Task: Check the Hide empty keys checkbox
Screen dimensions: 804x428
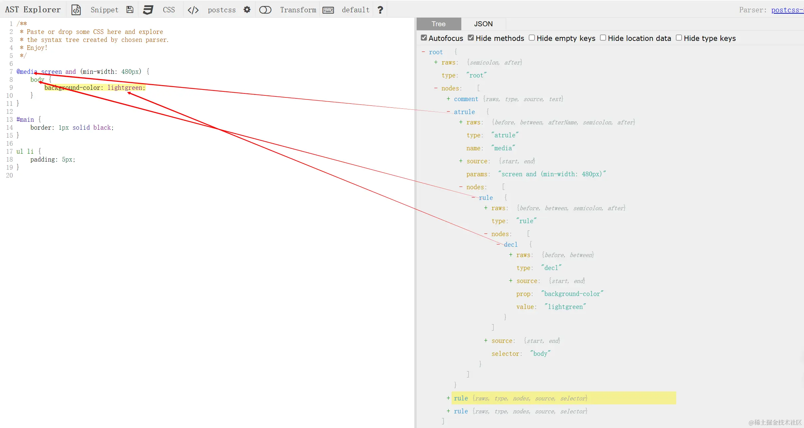Action: pos(531,38)
